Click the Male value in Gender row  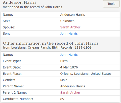pos(64,80)
